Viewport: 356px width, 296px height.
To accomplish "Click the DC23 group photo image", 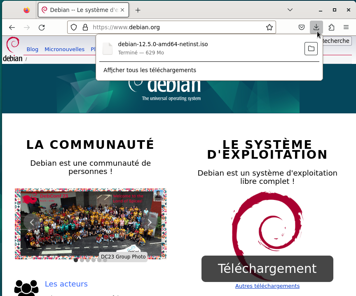I will click(x=91, y=223).
